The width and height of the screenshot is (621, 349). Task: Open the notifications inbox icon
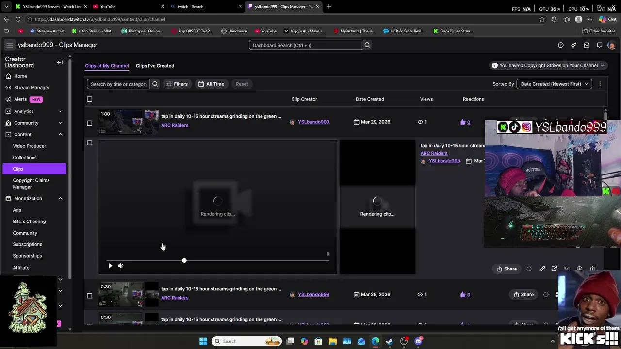[587, 45]
